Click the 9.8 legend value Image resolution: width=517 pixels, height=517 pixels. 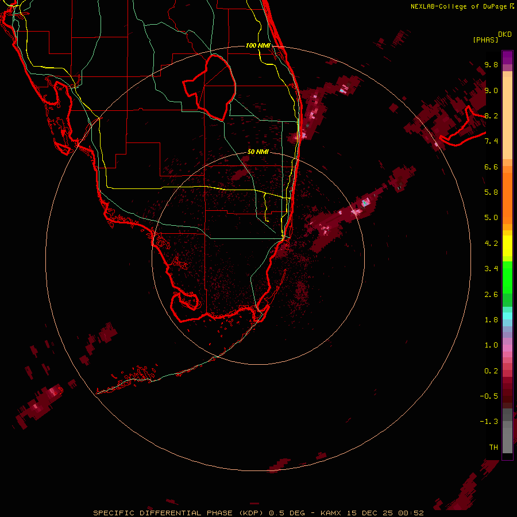491,64
